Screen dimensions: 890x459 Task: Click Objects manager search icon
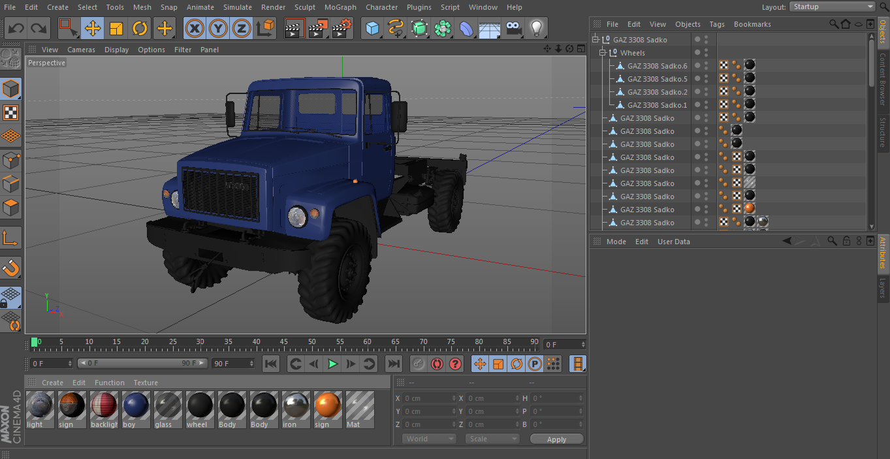click(x=834, y=24)
